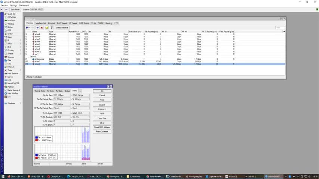Click the undo arrow in the top toolbar
The image size is (319, 179).
click(2, 10)
